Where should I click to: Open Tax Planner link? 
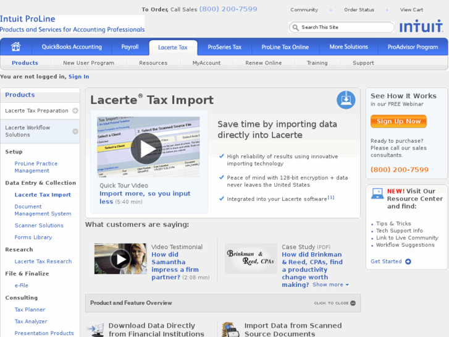(x=30, y=309)
